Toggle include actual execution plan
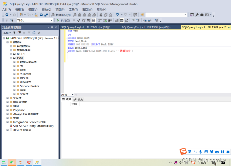This screenshot has height=166, width=231. pyautogui.click(x=100, y=20)
